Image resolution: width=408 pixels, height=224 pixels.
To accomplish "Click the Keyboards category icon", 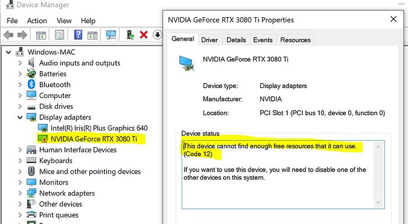I will tap(31, 161).
